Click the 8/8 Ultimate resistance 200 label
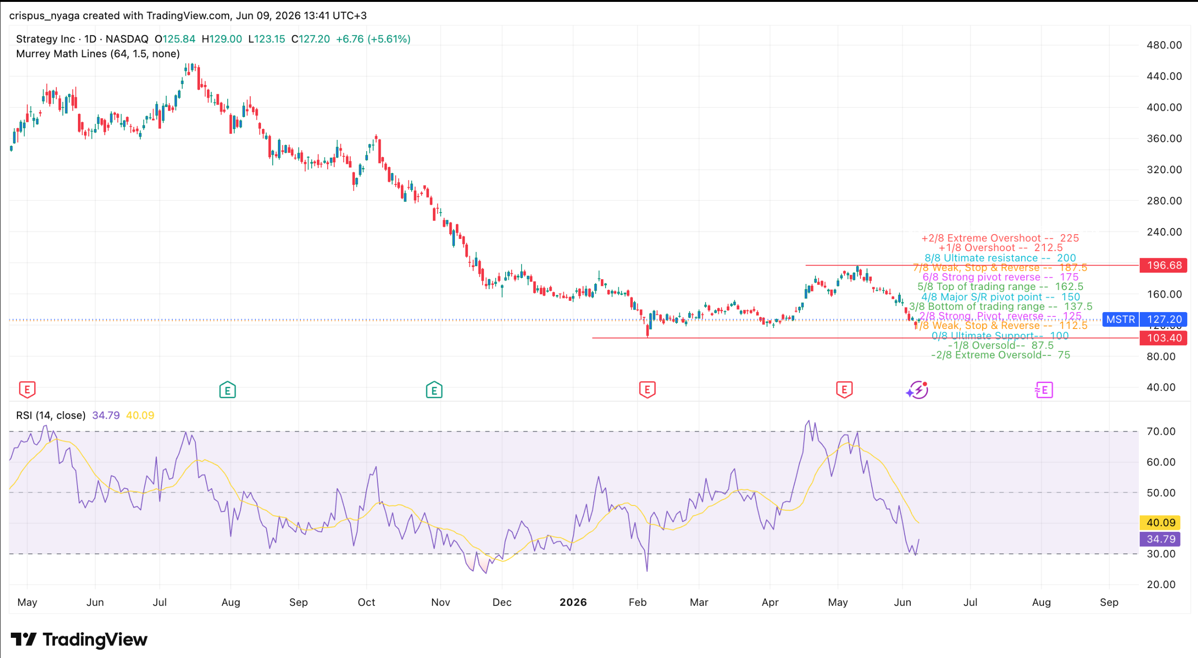This screenshot has width=1198, height=658. pos(1000,258)
